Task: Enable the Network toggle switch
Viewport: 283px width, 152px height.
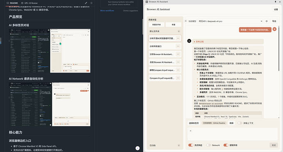Action: click(x=208, y=145)
